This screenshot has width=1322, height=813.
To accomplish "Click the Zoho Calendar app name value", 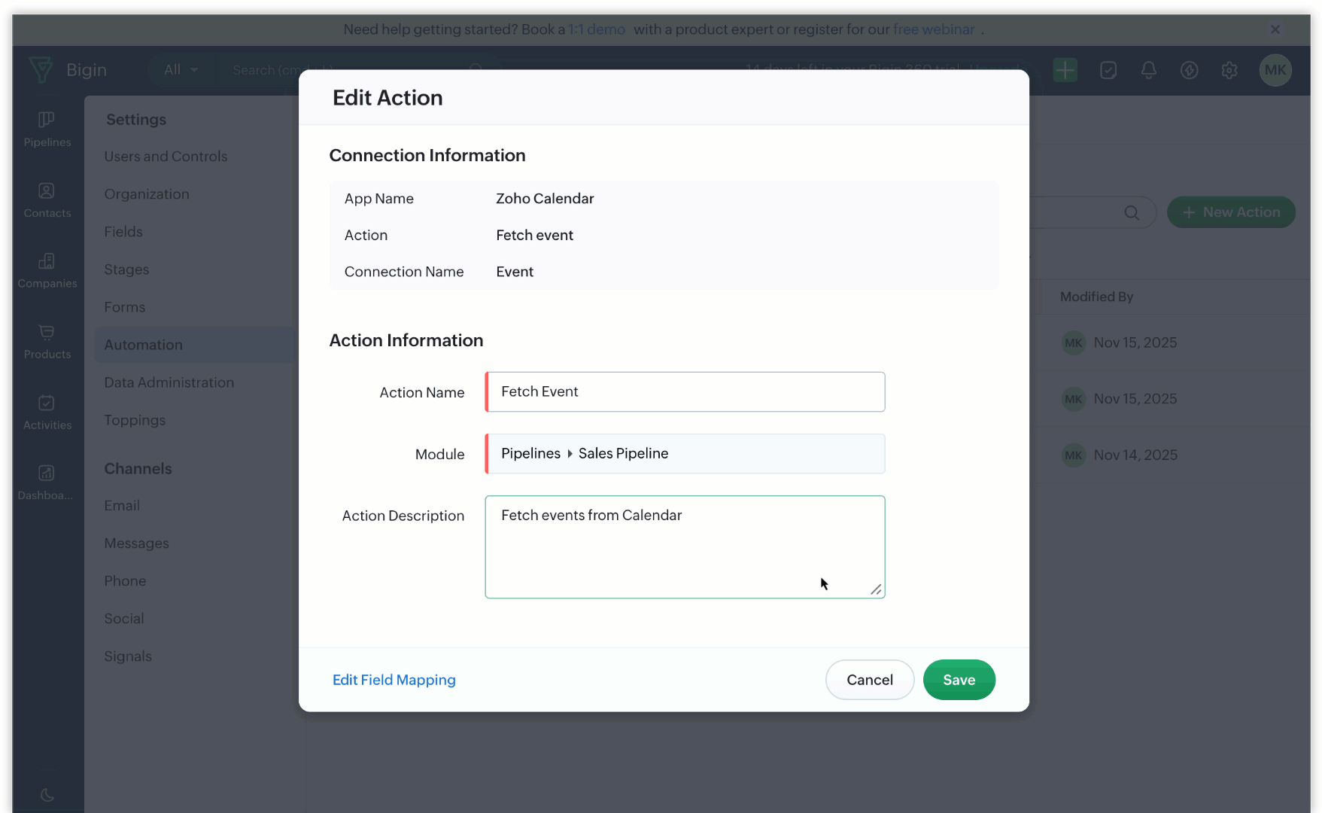I will [545, 199].
